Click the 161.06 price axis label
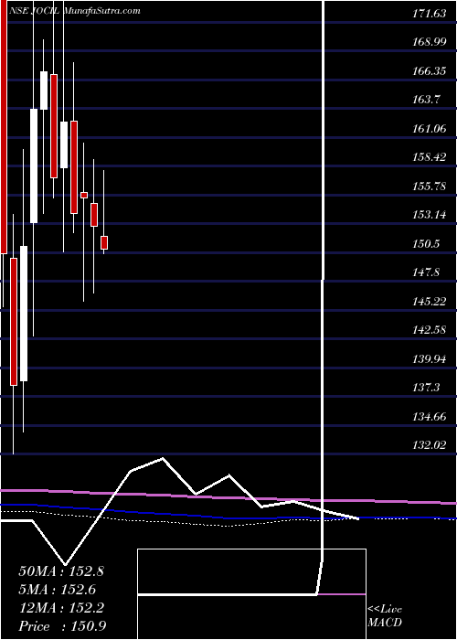Viewport: 457px width, 640px height. pos(429,129)
